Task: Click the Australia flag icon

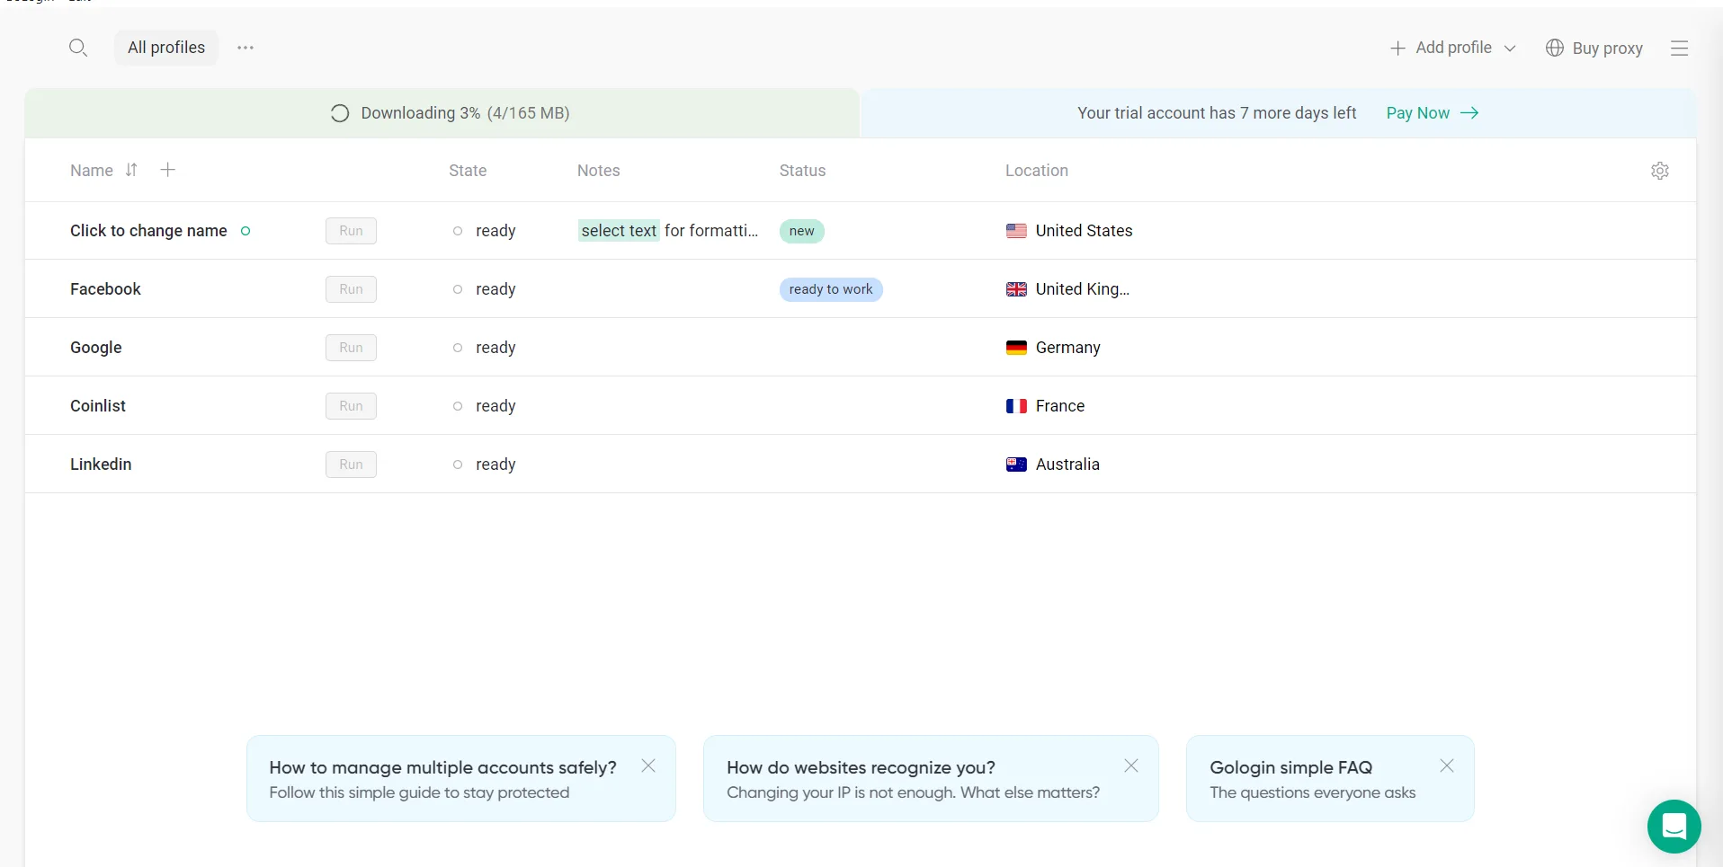Action: point(1016,464)
